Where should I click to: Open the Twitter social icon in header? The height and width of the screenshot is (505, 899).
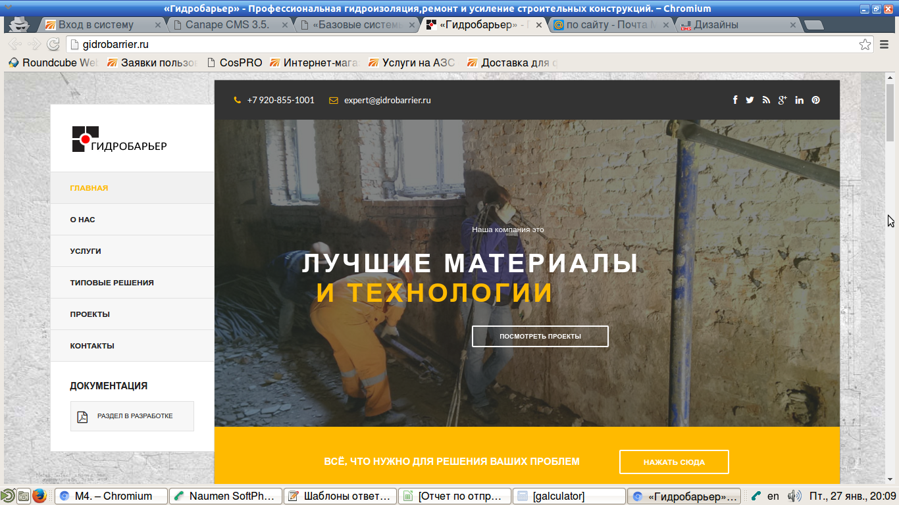coord(750,100)
